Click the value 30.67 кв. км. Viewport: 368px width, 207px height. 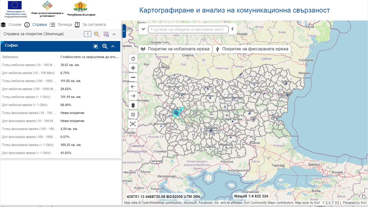[x=70, y=65]
